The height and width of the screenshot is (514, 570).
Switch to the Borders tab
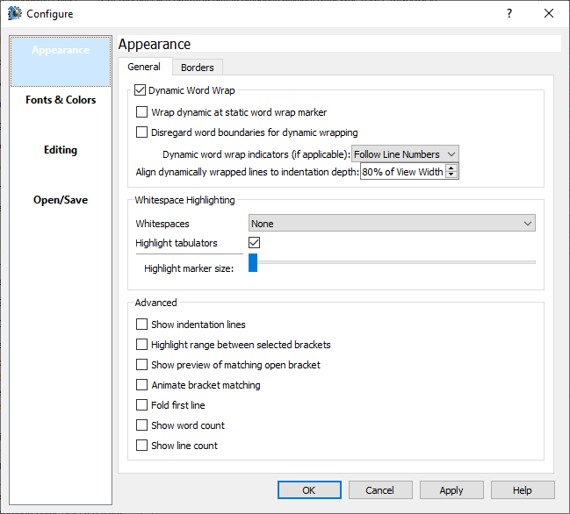[198, 68]
